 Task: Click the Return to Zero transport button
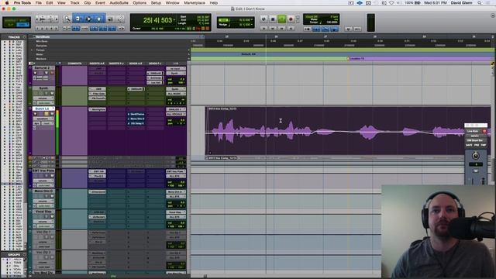point(263,28)
